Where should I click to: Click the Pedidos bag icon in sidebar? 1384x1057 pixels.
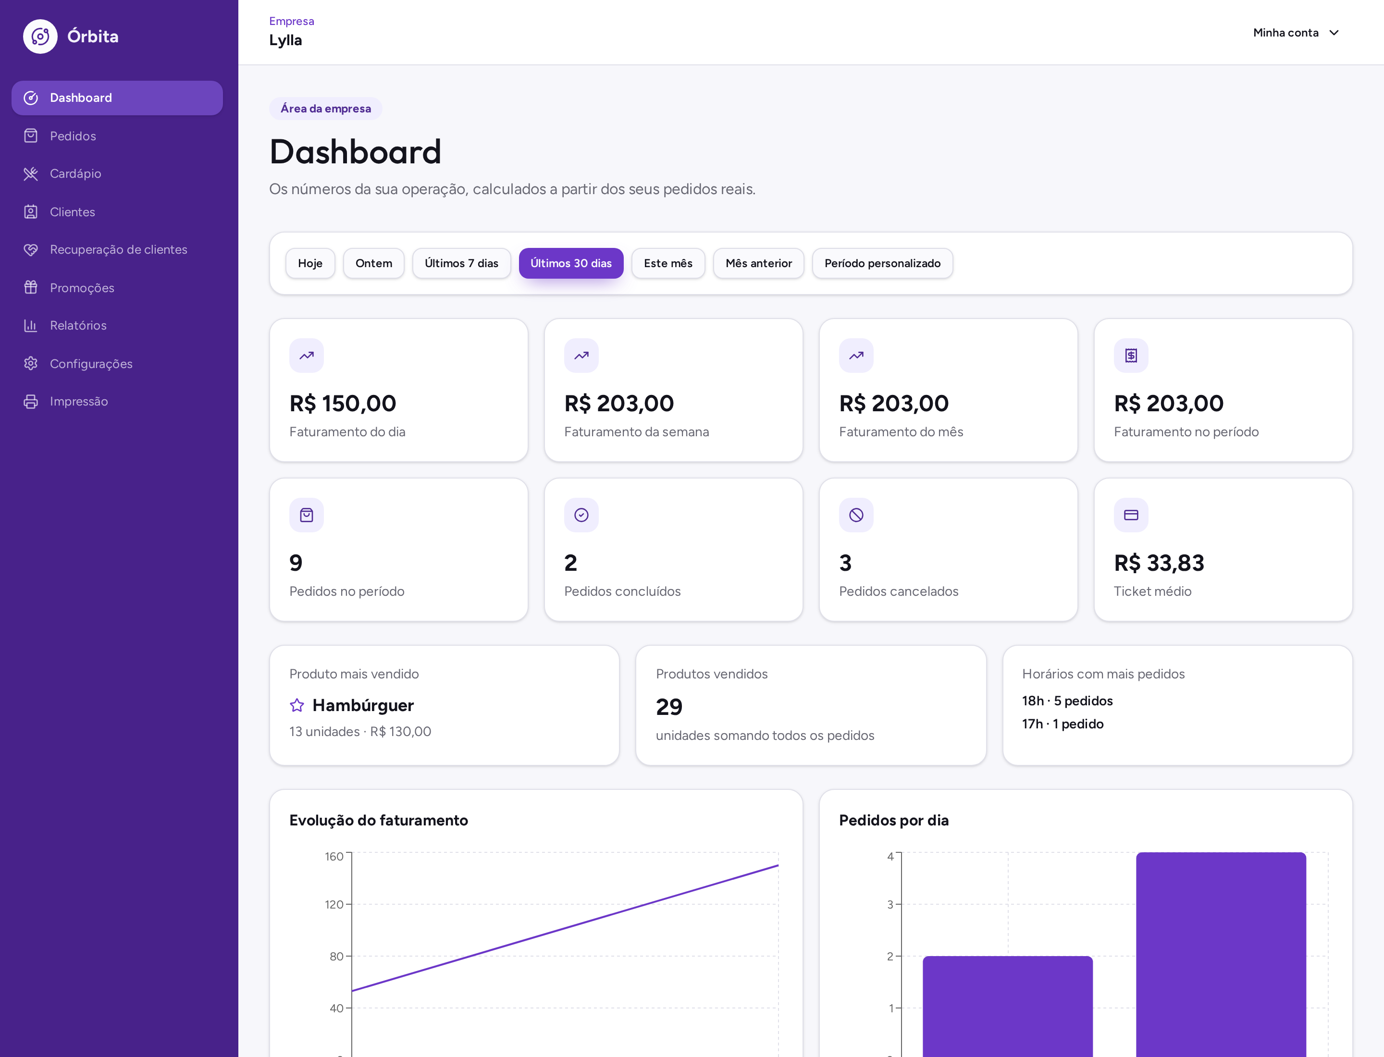[31, 136]
